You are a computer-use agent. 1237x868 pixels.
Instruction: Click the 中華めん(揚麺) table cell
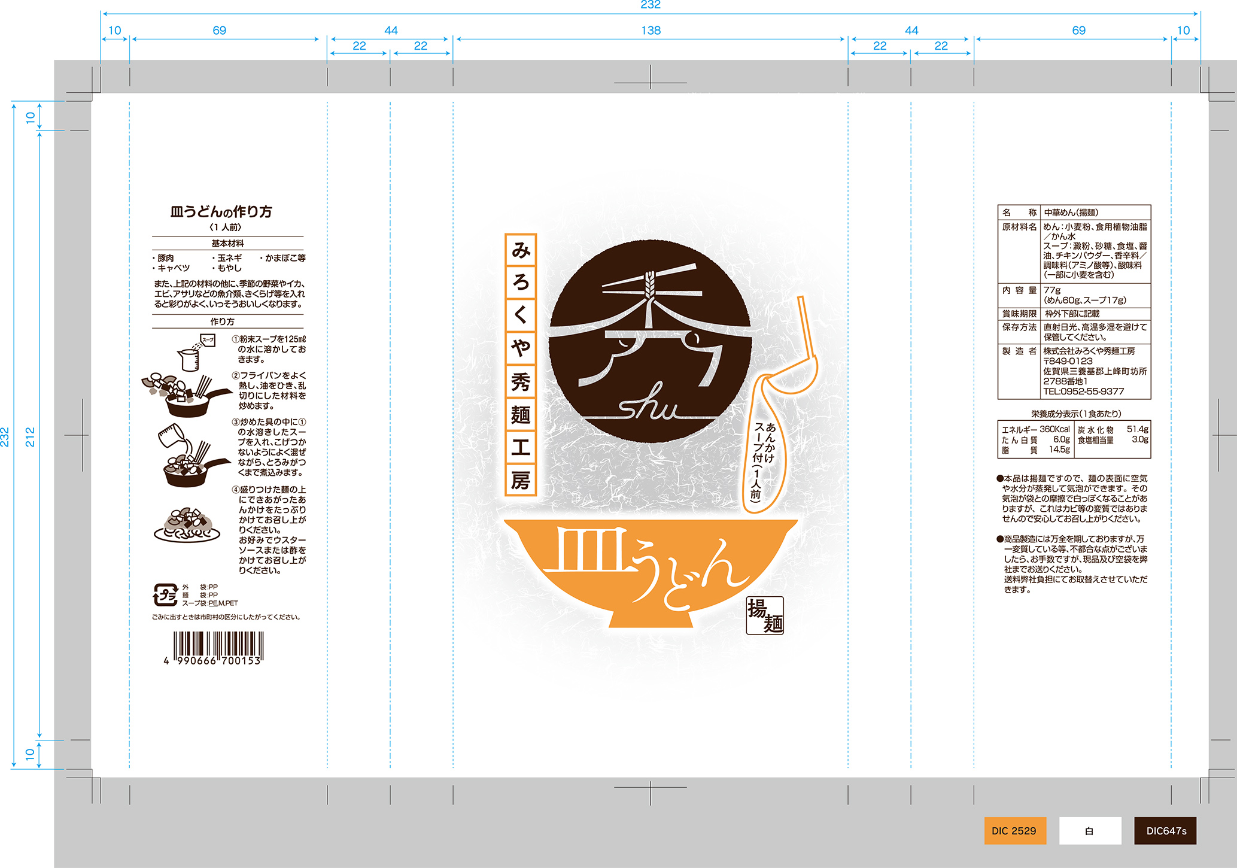coord(1071,213)
